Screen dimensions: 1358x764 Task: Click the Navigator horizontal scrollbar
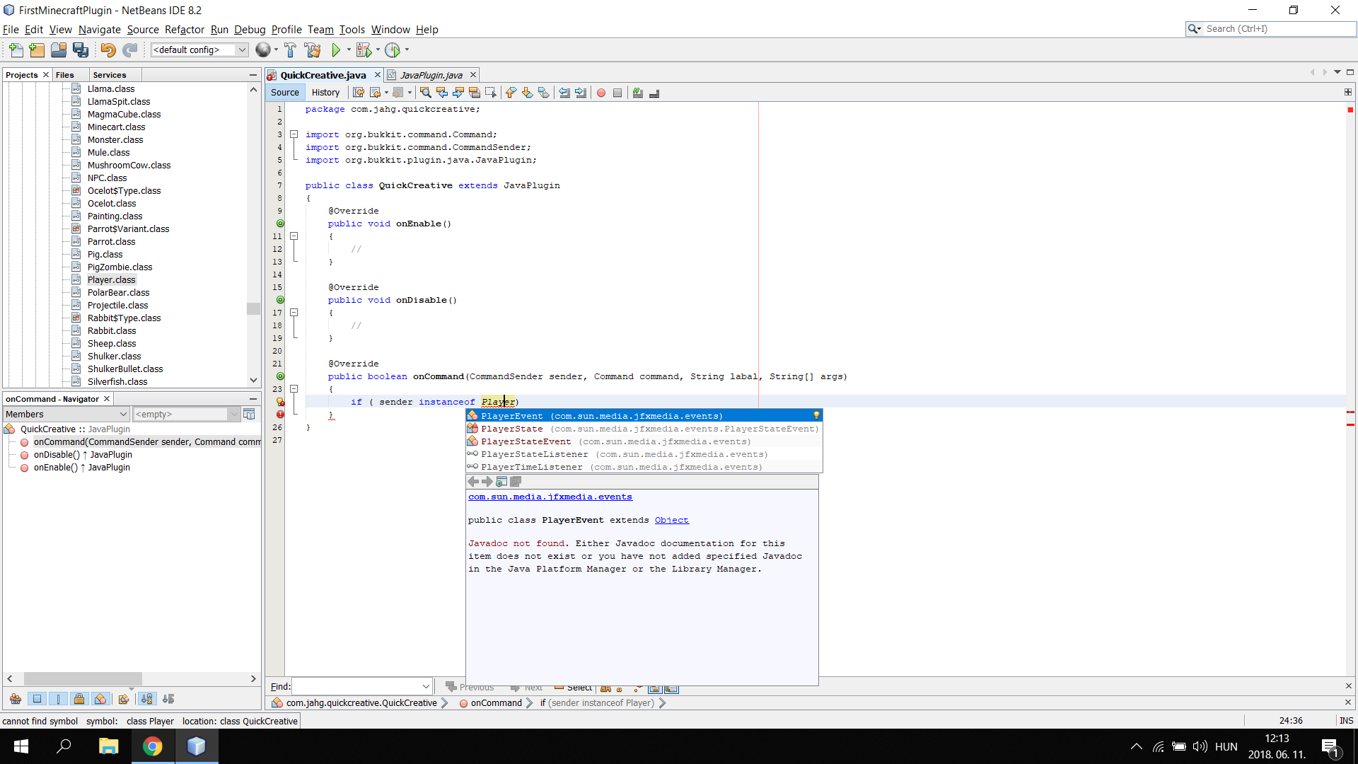(83, 678)
